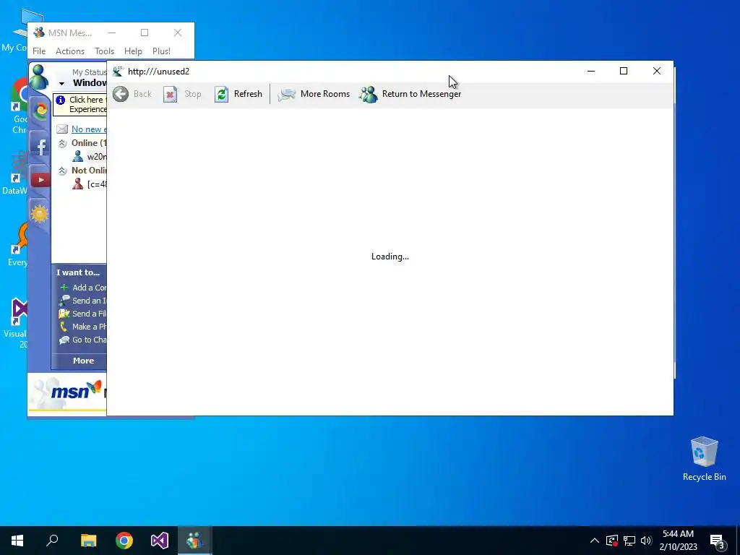Open More Rooms in chat window
The width and height of the screenshot is (740, 555).
(x=314, y=94)
